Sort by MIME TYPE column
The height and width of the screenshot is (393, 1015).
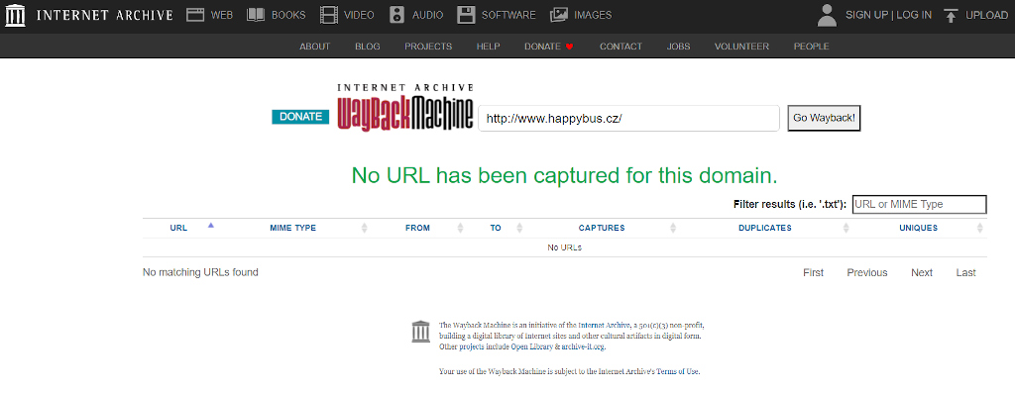coord(292,228)
